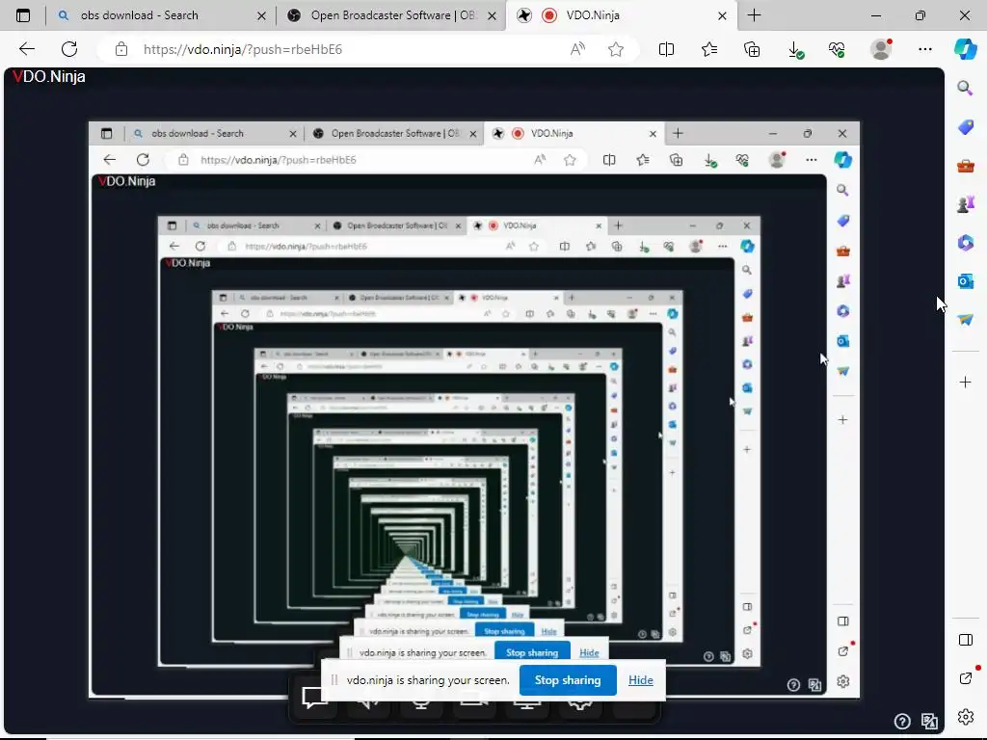Switch to the Open Broadcaster Software tab
The image size is (987, 740).
pyautogui.click(x=390, y=15)
